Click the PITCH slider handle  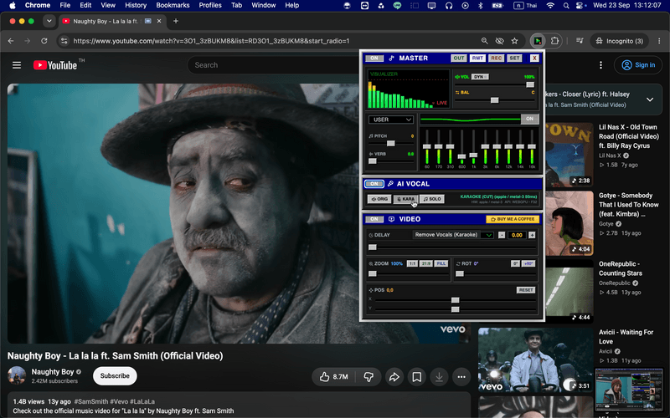(x=390, y=143)
